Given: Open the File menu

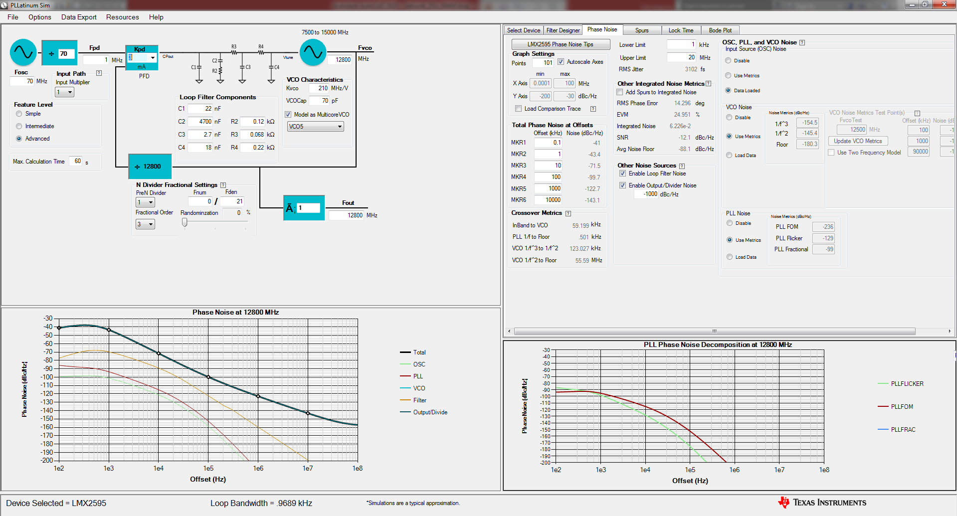Looking at the screenshot, I should 13,17.
